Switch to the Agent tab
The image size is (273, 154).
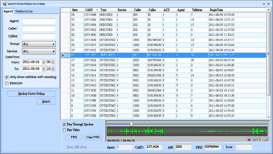(x=8, y=11)
